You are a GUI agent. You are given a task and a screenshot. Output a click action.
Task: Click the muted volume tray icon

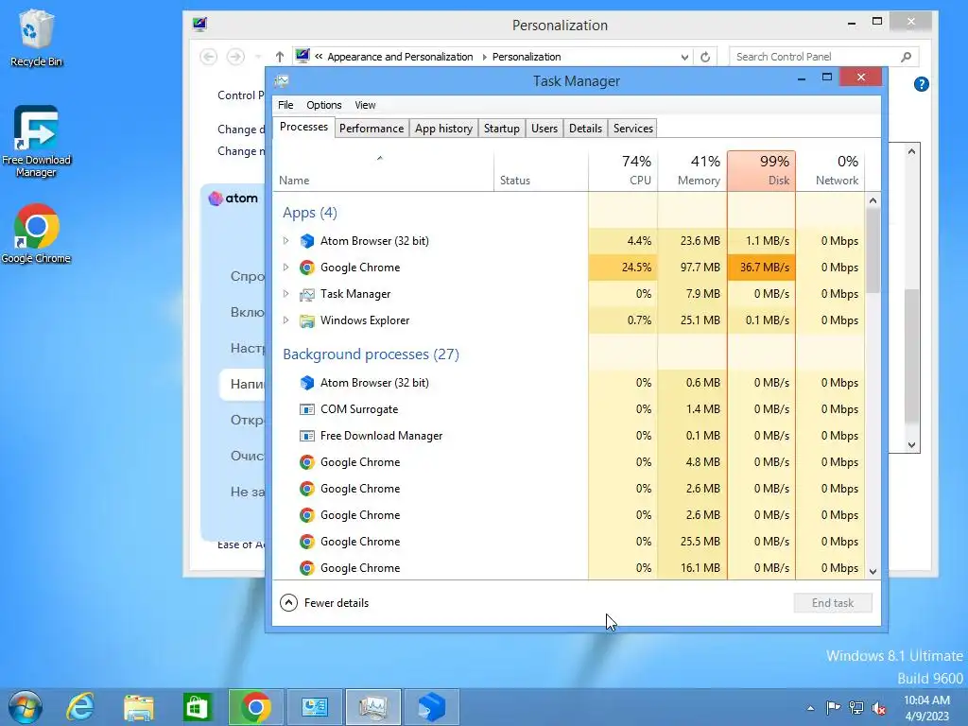click(x=879, y=707)
